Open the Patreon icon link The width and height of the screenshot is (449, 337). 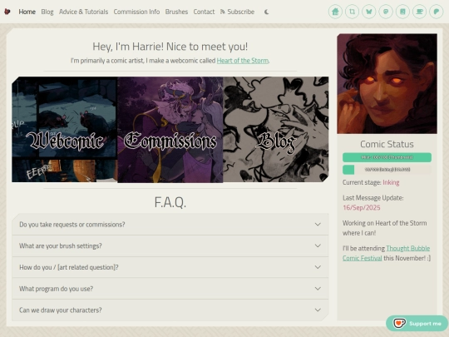click(x=437, y=12)
